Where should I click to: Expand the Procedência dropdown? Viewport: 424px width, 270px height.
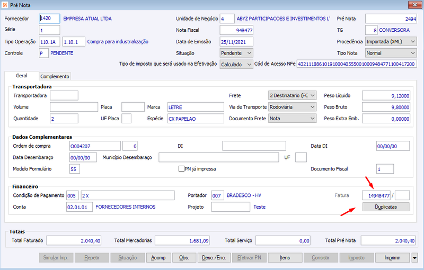point(391,42)
